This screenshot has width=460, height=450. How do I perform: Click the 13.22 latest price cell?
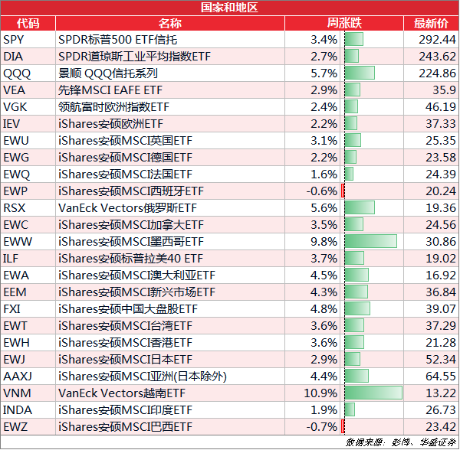tap(431, 393)
